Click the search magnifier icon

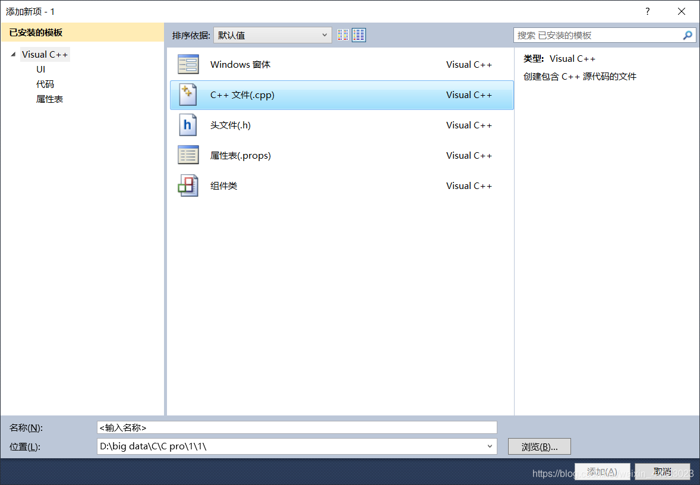(x=688, y=35)
